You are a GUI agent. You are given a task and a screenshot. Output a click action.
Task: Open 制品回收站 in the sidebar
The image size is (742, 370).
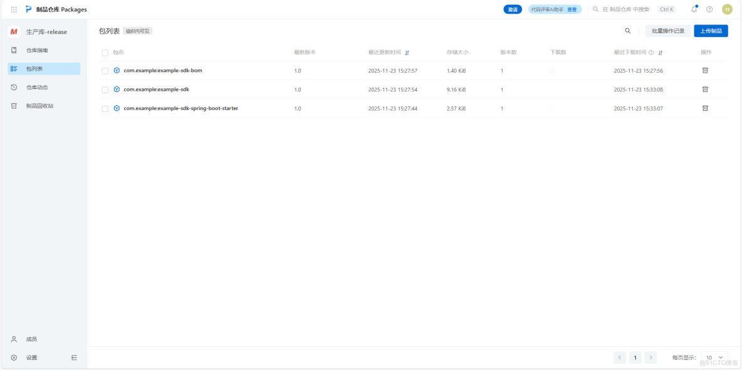click(44, 106)
